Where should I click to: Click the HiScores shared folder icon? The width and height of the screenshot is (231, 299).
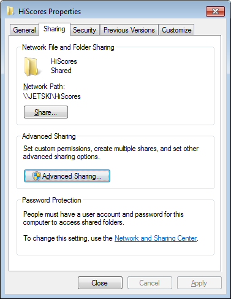[31, 67]
